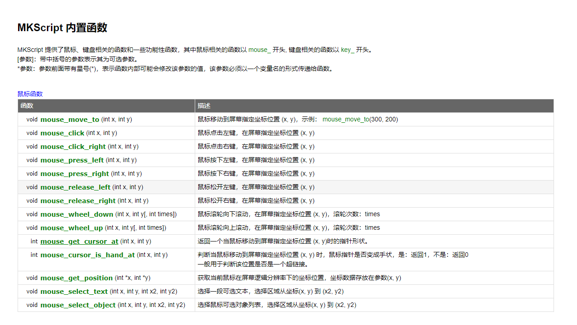This screenshot has width=577, height=325.
Task: Click the MKScript 内置函数 page title
Action: tap(62, 28)
